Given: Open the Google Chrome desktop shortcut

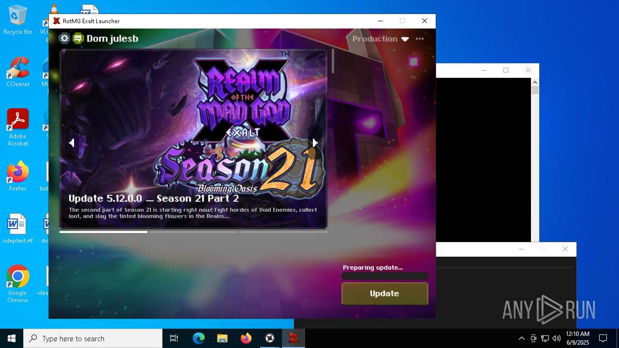Looking at the screenshot, I should [18, 284].
